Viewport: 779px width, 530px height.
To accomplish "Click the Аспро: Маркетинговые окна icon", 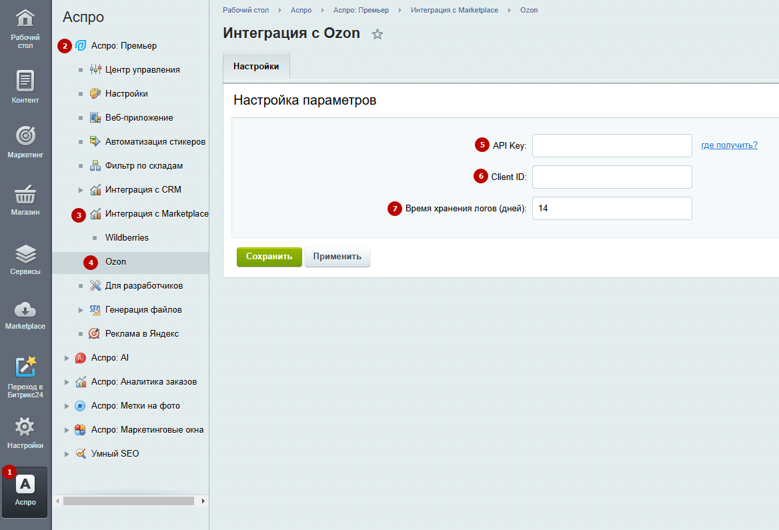I will pyautogui.click(x=80, y=429).
